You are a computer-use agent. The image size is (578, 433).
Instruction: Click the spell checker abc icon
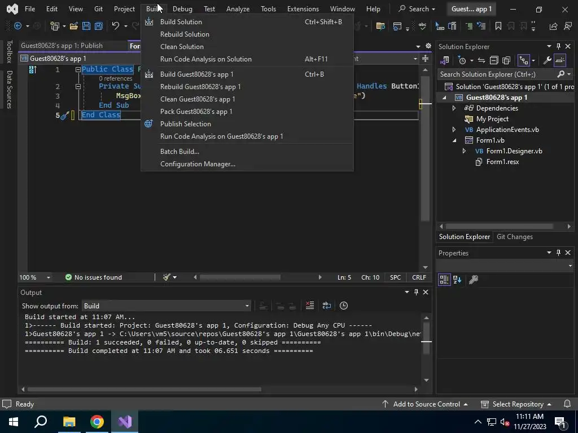(x=422, y=26)
